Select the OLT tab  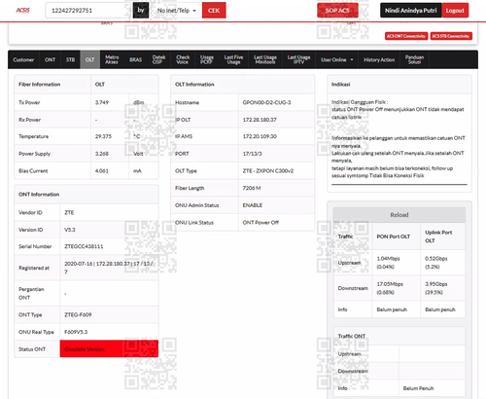click(x=89, y=59)
